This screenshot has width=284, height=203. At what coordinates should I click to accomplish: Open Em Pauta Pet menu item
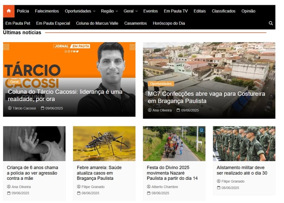[x=18, y=23]
